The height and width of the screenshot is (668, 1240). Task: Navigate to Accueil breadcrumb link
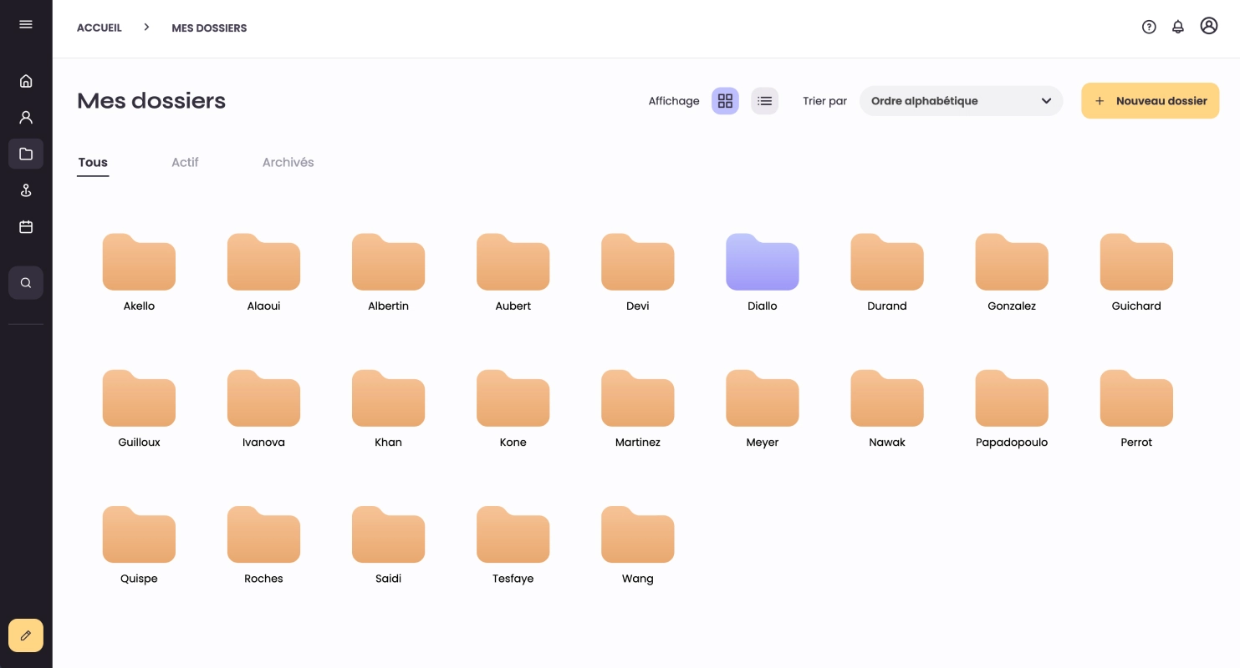pyautogui.click(x=100, y=28)
